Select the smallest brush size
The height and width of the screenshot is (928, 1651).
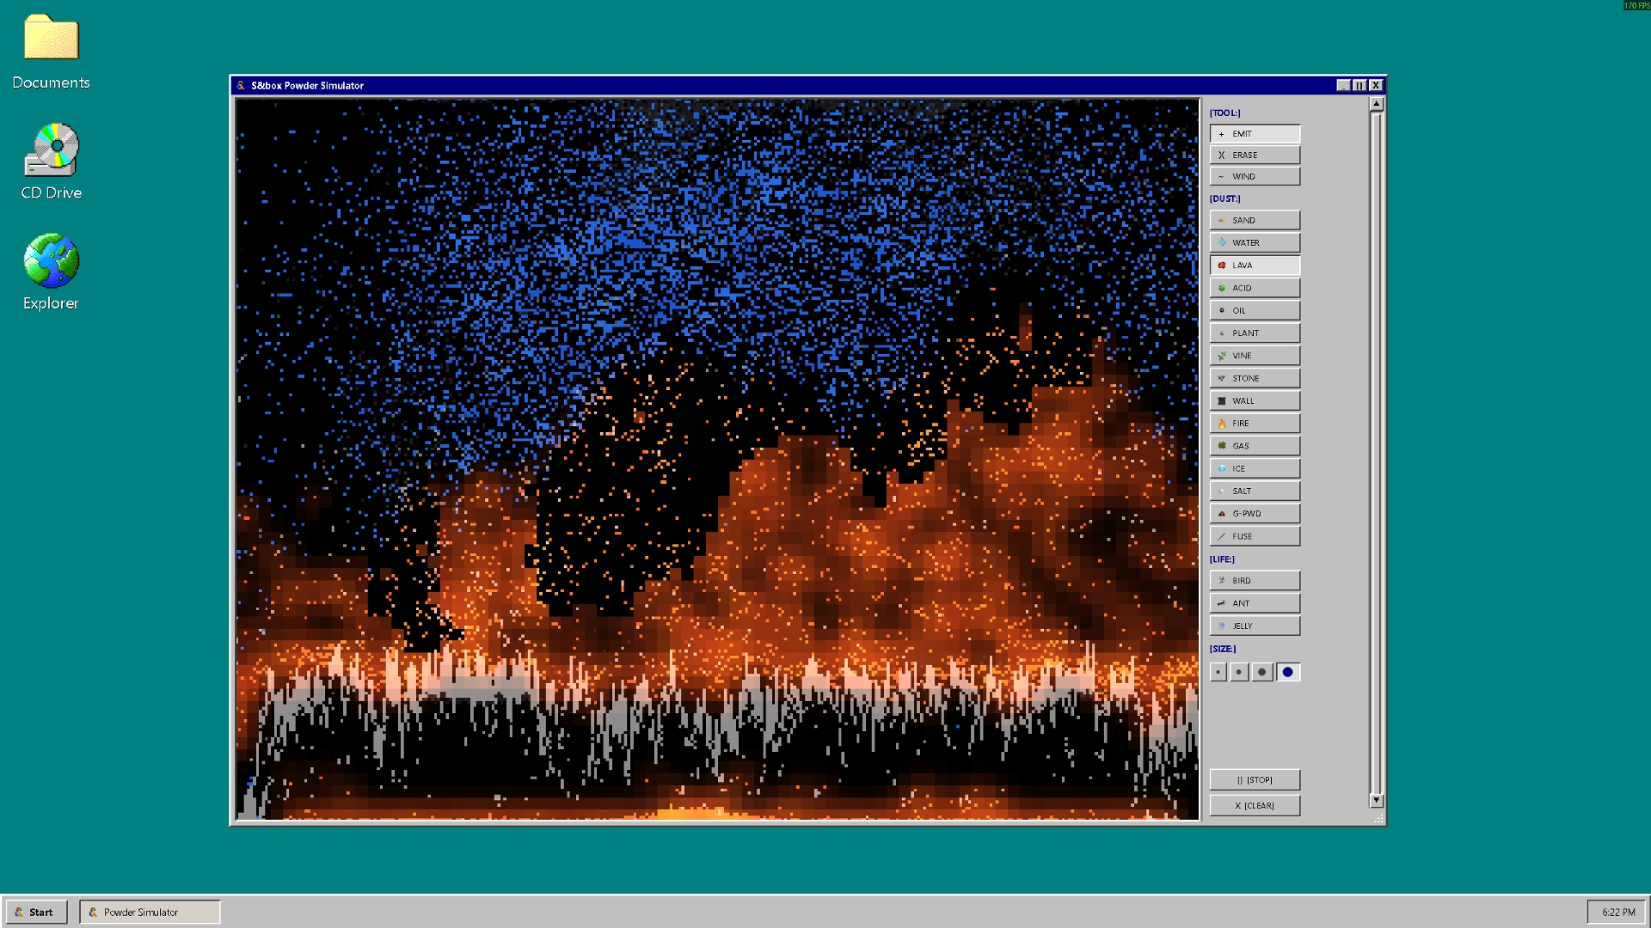tap(1218, 672)
